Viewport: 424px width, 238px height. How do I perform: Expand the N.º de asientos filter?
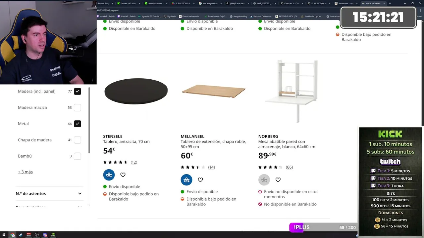tap(49, 194)
